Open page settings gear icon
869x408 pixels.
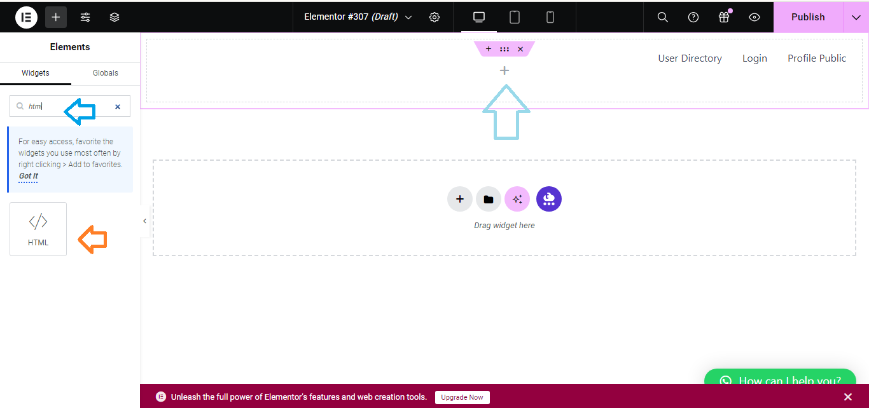click(434, 17)
